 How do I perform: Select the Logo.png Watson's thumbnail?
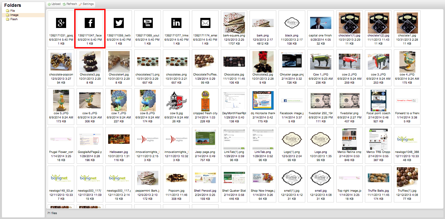(321, 145)
